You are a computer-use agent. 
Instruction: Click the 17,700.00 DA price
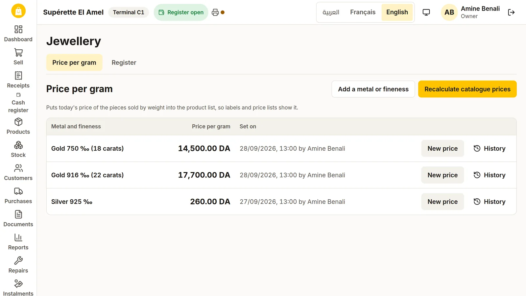204,175
